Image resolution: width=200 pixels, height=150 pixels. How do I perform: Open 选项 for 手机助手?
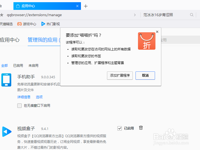[x=39, y=97]
